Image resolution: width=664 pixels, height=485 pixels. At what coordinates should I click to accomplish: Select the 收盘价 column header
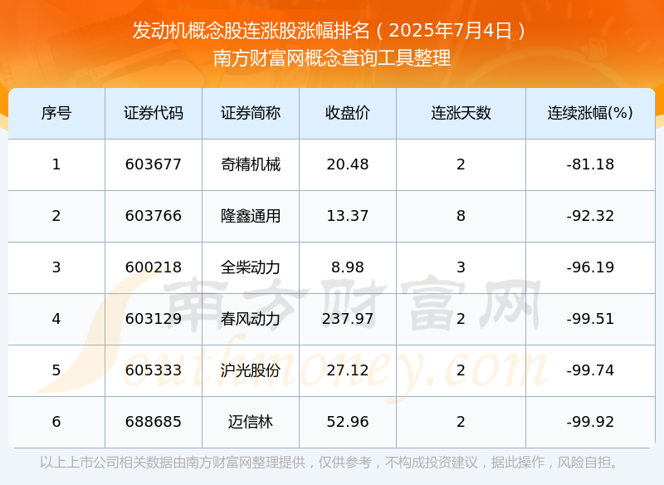coord(348,113)
